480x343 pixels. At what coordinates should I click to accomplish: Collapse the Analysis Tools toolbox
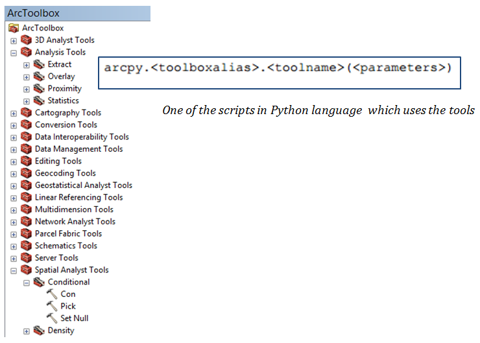(x=14, y=53)
